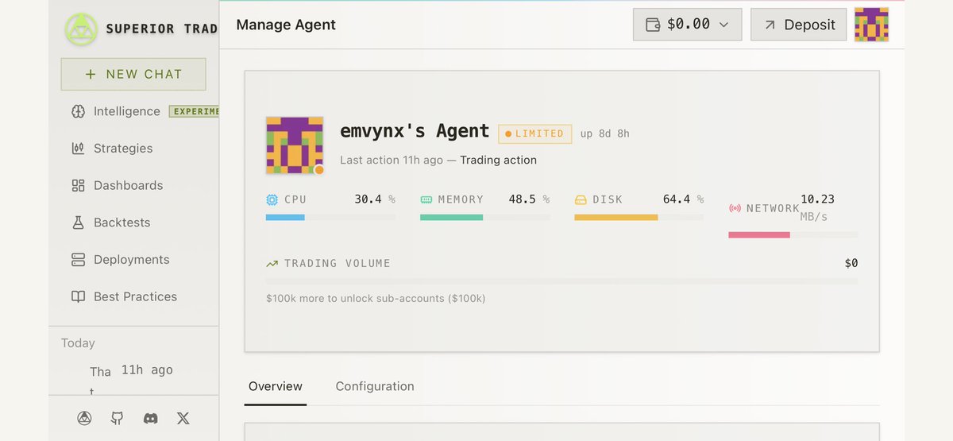Click the Superior Trade triangle logo
The image size is (953, 441).
(x=81, y=29)
